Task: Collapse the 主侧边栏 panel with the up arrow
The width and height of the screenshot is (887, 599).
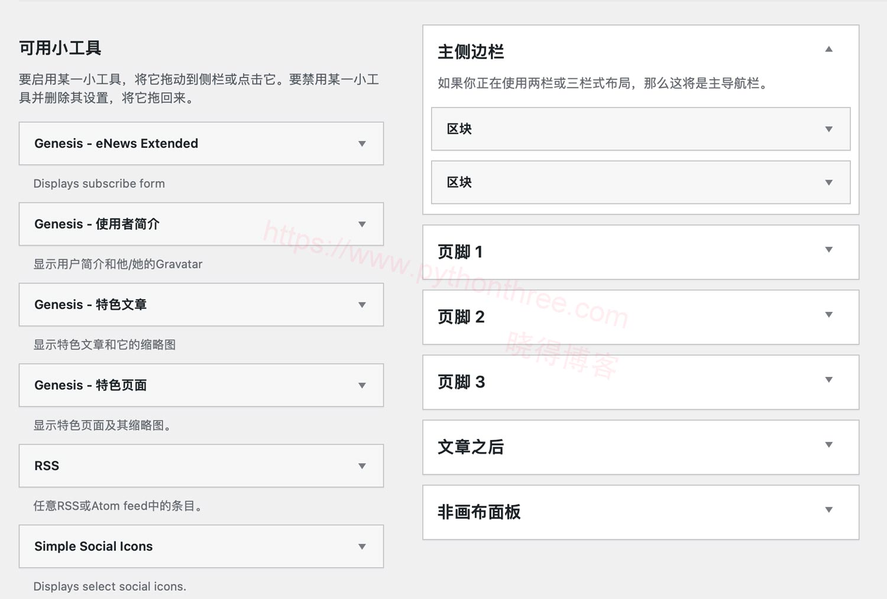Action: point(829,49)
